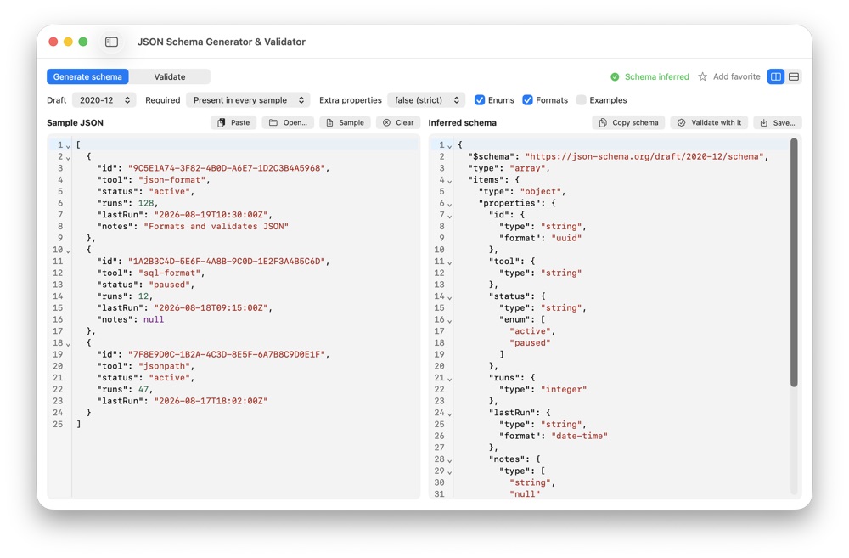This screenshot has height=558, width=849.
Task: Click the Open... button
Action: pos(288,122)
